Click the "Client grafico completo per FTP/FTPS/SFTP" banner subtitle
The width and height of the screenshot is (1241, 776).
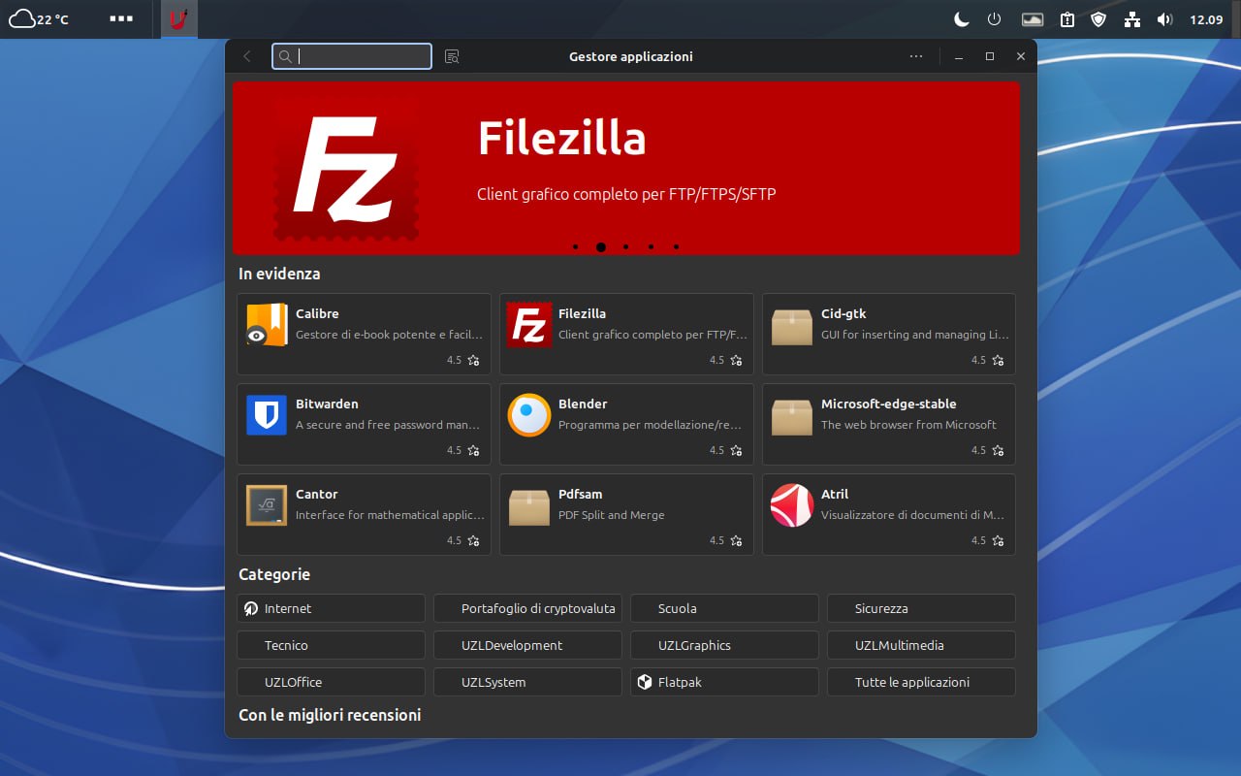[626, 194]
